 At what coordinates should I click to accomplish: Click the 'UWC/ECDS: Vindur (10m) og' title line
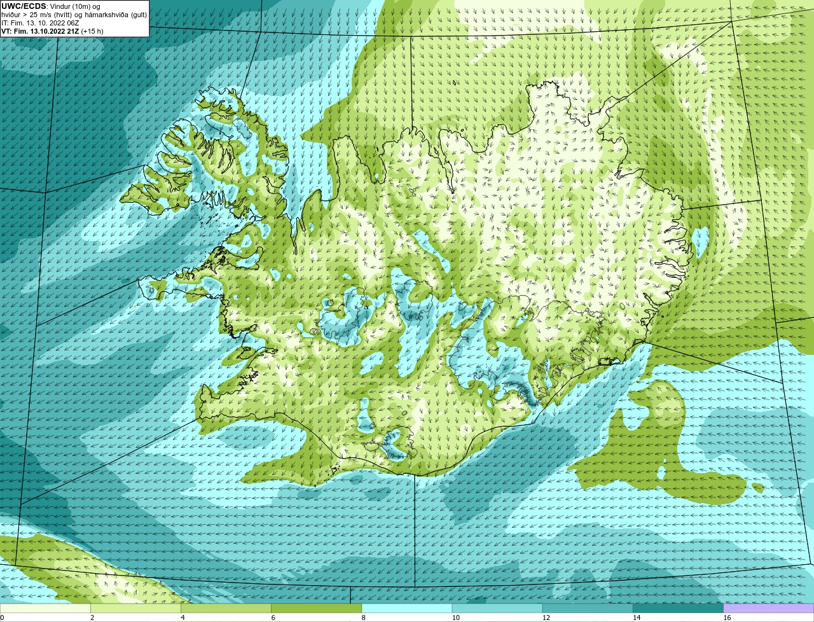pyautogui.click(x=51, y=6)
